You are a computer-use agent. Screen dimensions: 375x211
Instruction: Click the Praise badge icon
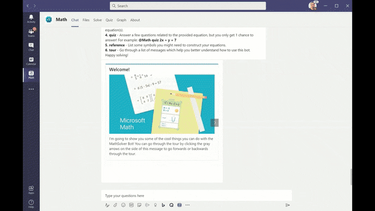point(155,205)
